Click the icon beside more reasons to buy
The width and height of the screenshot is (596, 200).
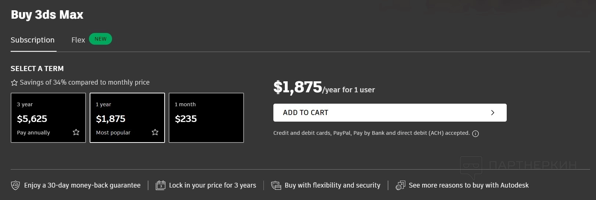tap(400, 185)
